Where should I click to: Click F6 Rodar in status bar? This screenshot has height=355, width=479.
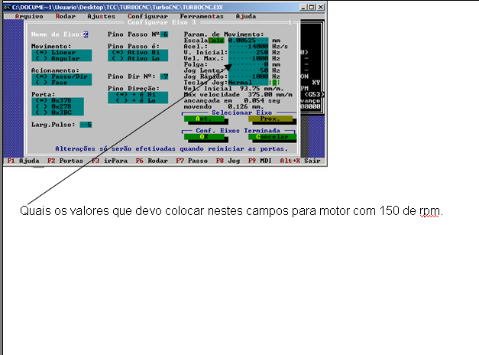[152, 161]
